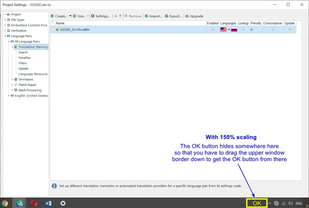Open the Language Resource tree item
This screenshot has height=208, width=309.
coord(33,74)
